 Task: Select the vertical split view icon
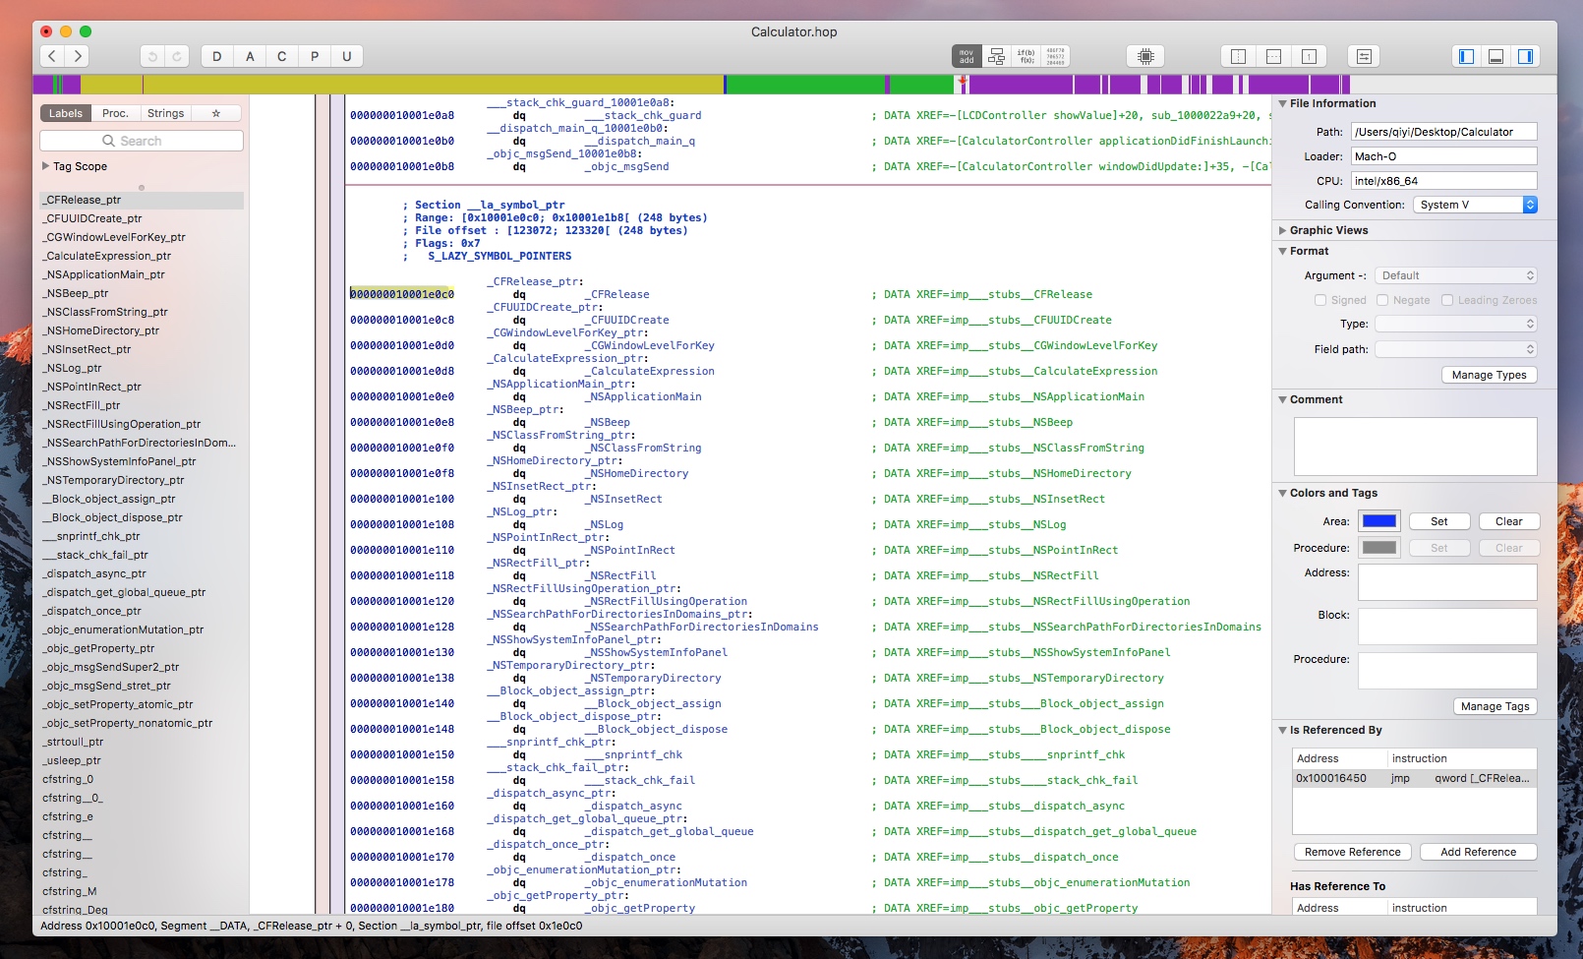click(1239, 56)
